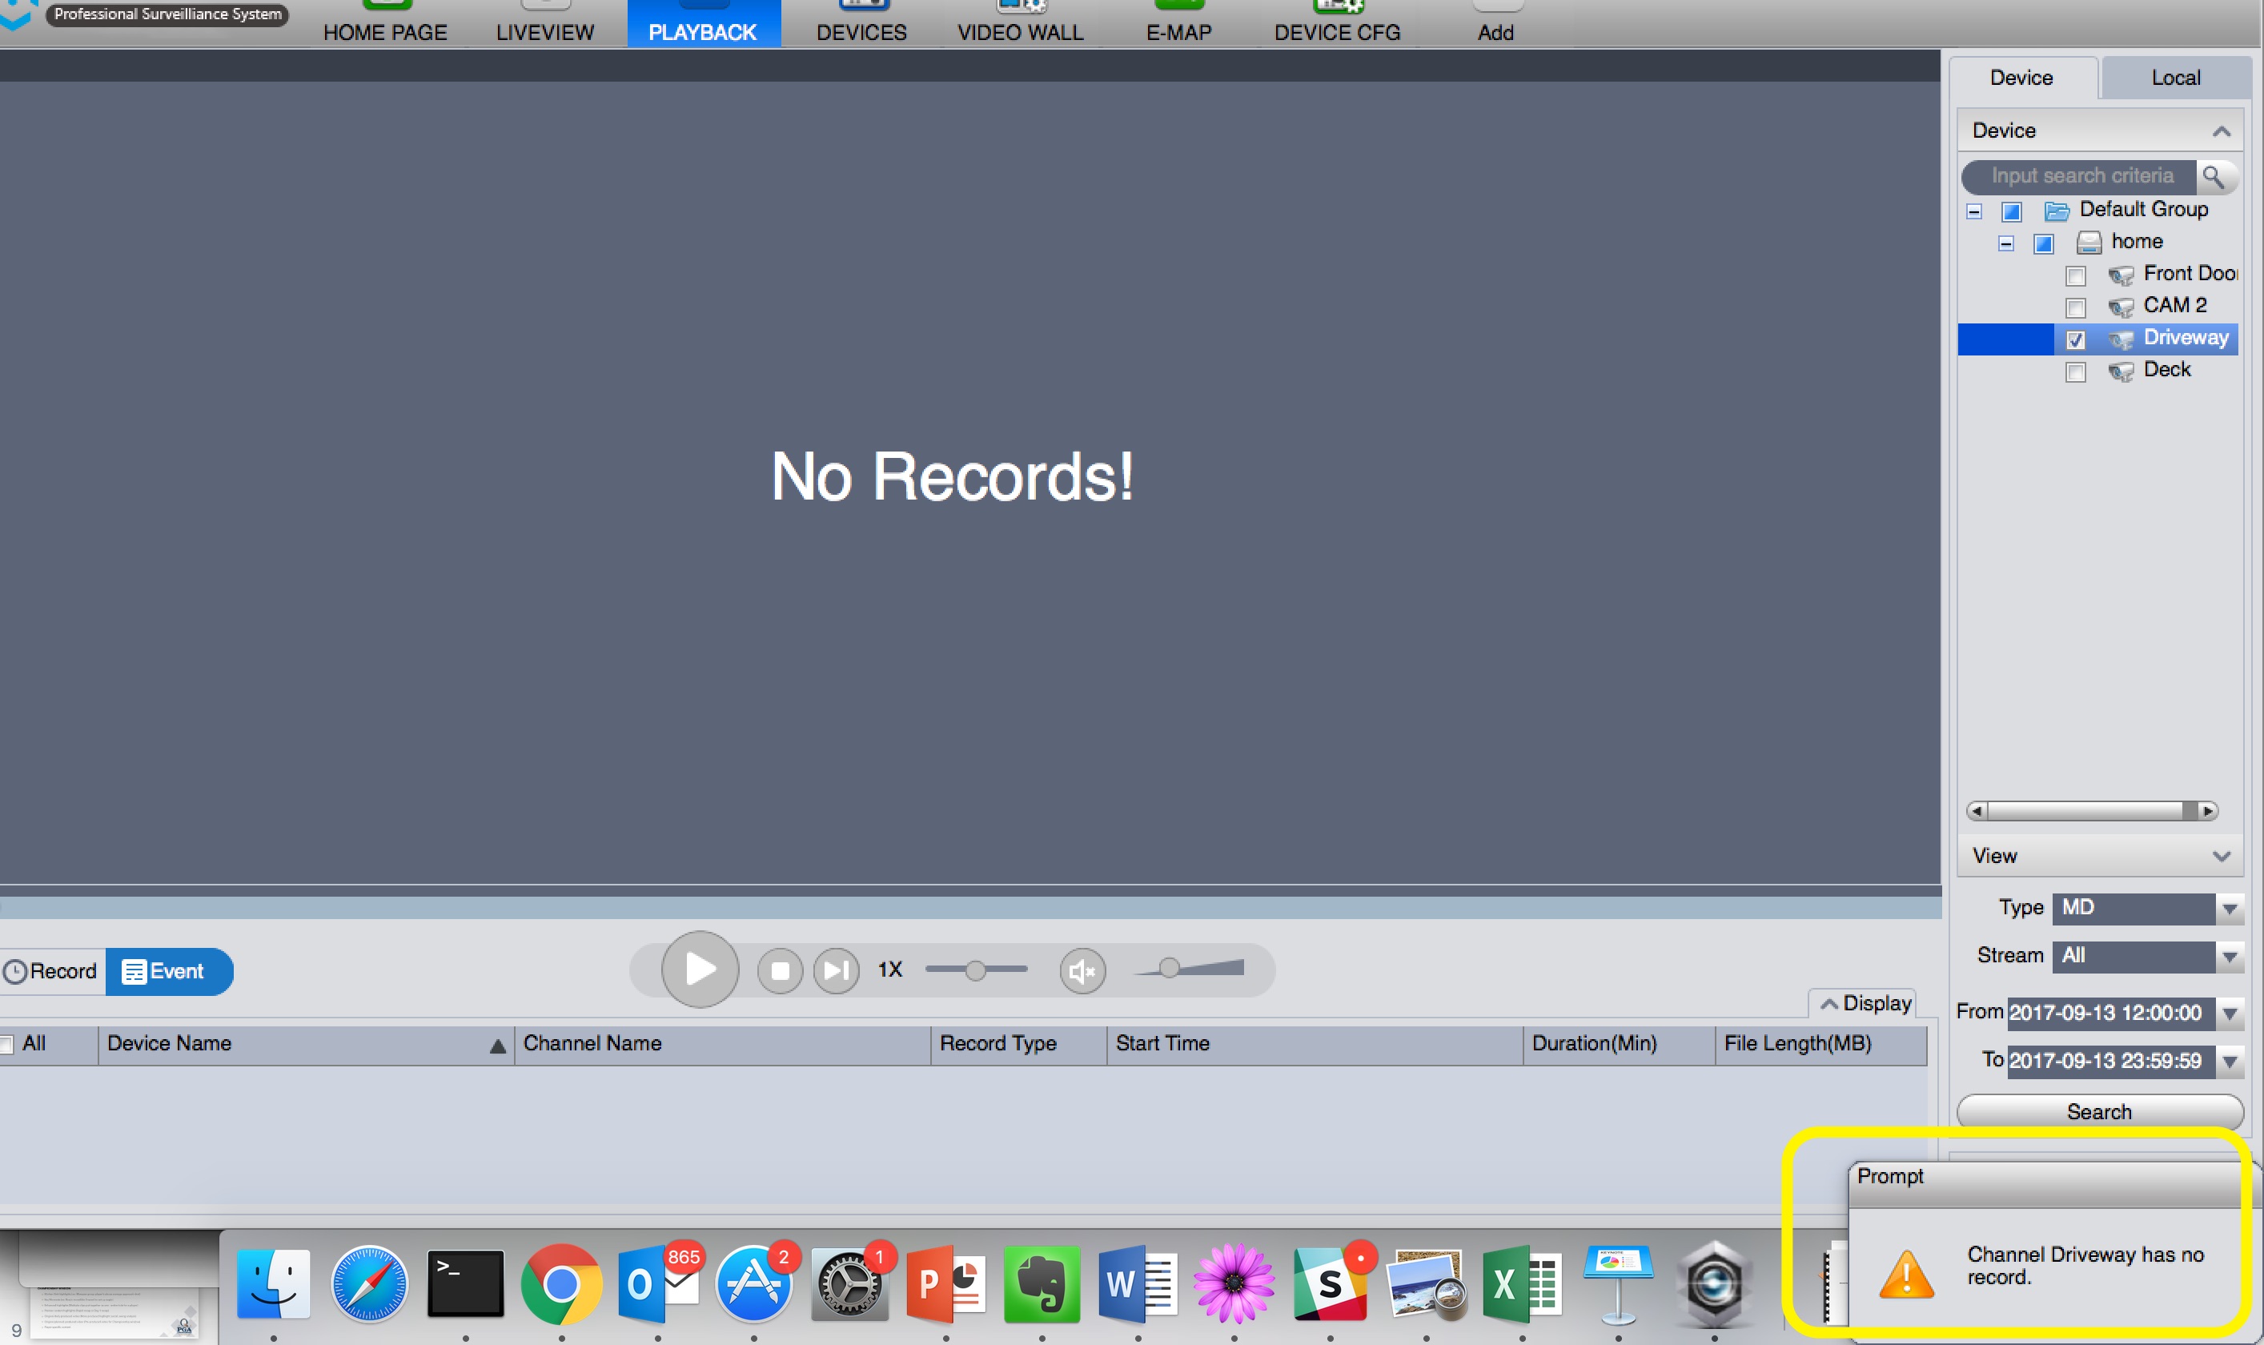
Task: Collapse the home device node
Action: [x=2005, y=244]
